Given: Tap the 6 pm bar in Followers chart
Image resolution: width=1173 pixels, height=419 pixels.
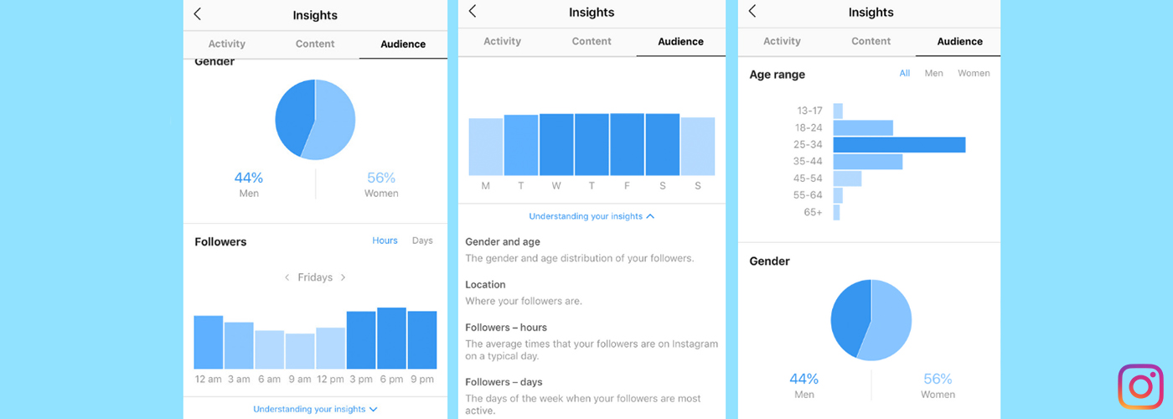Looking at the screenshot, I should tap(391, 339).
